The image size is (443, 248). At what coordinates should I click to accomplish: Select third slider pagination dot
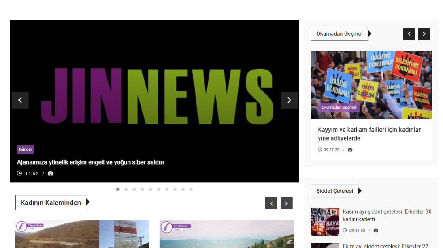[x=134, y=190]
